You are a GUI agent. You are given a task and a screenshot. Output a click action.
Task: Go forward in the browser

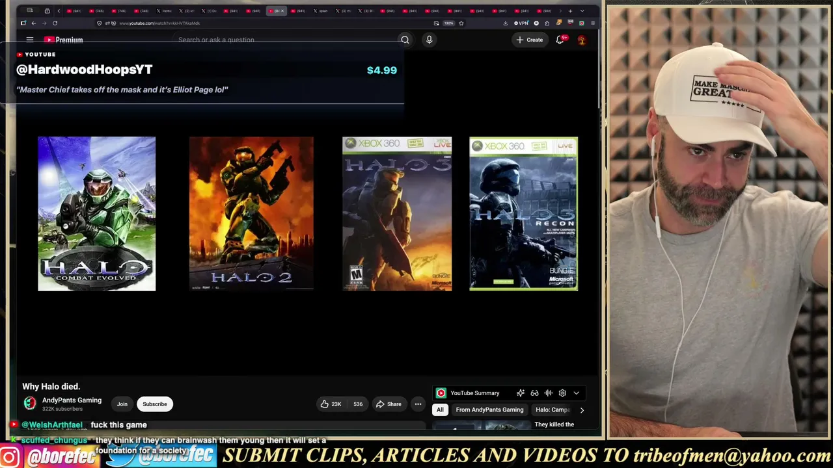[x=44, y=23]
